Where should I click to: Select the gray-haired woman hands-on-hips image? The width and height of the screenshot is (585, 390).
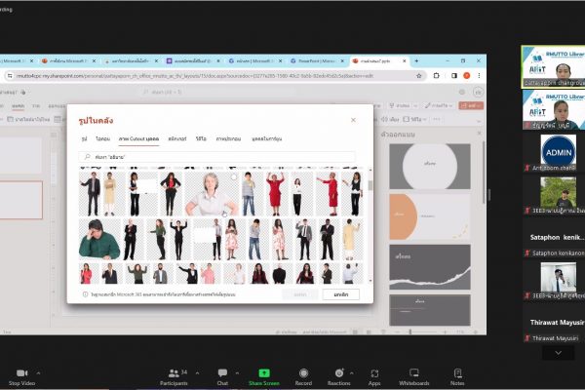pos(212,194)
